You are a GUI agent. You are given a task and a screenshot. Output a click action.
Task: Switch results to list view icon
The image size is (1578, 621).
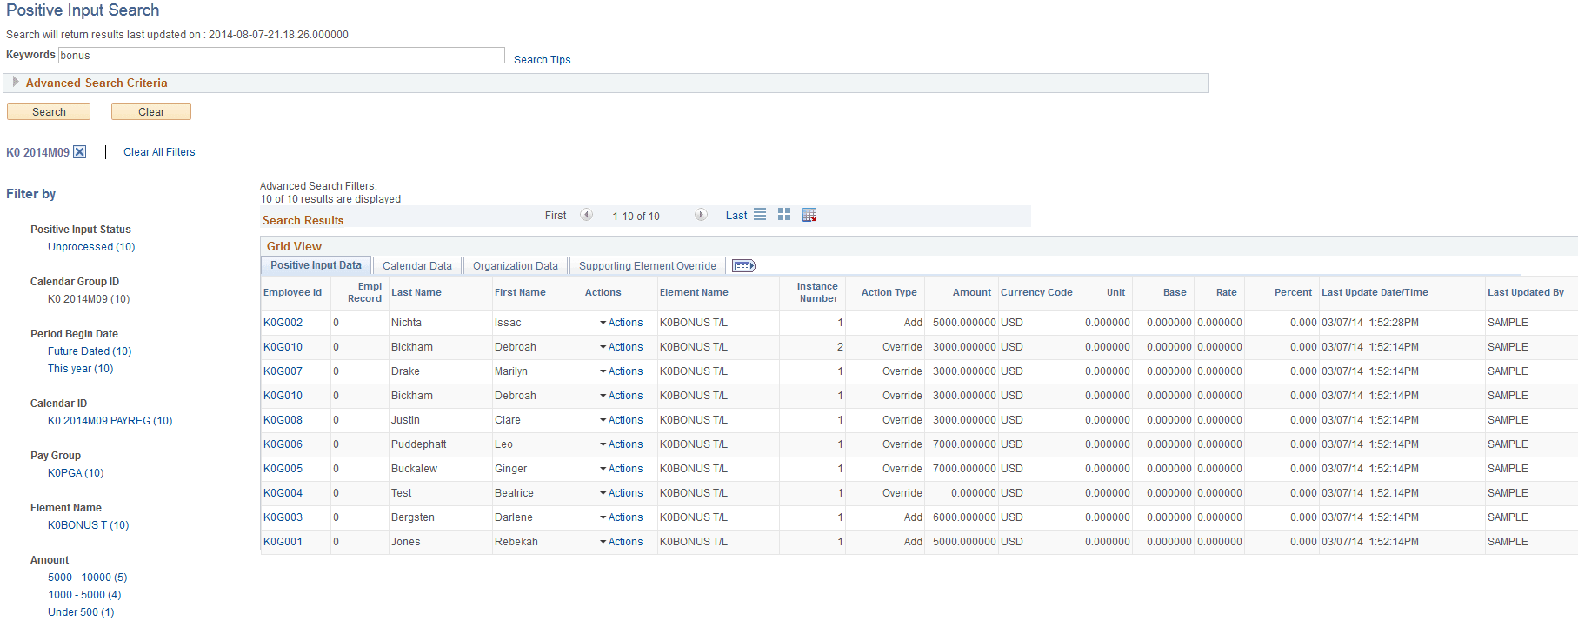(x=760, y=214)
